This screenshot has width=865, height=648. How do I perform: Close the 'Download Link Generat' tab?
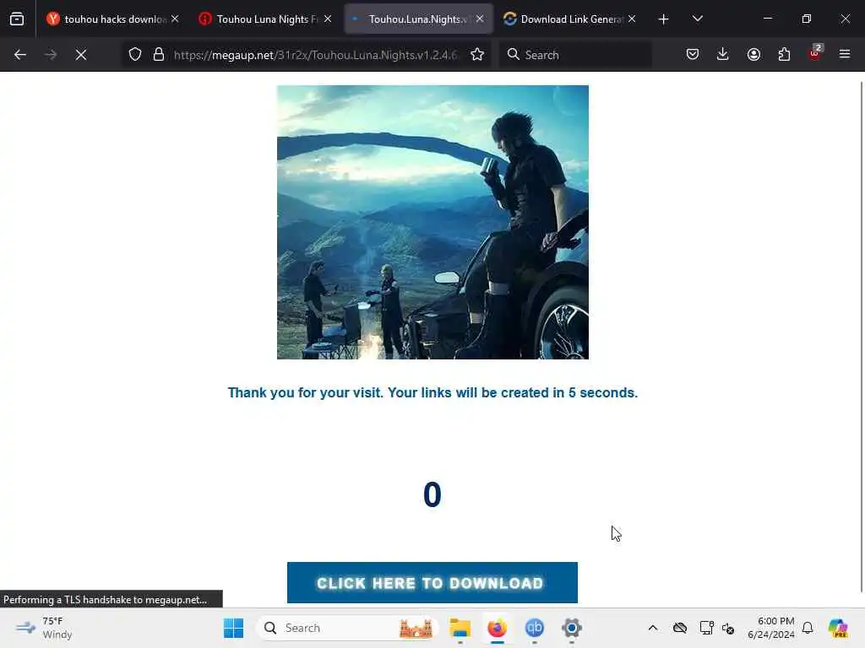[x=632, y=19]
